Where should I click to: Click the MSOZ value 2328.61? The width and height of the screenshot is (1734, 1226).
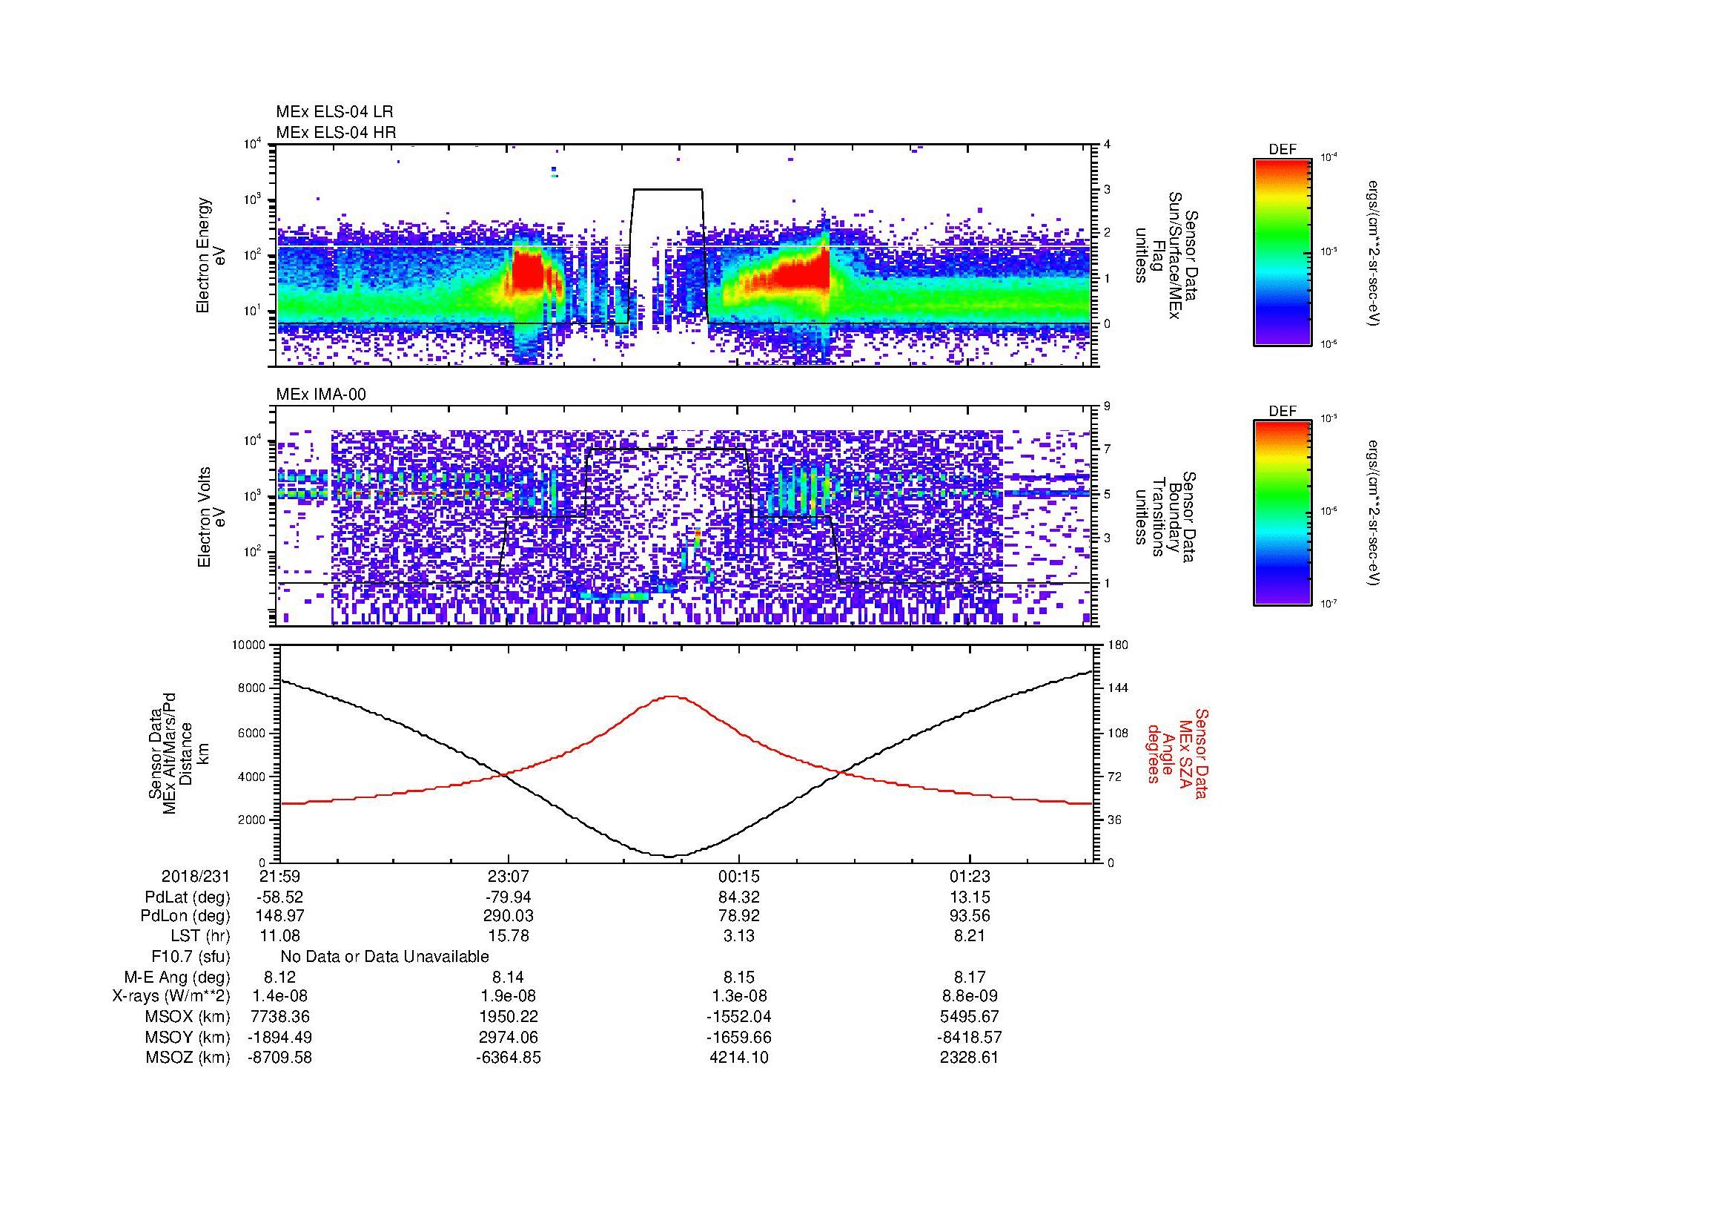point(969,1058)
